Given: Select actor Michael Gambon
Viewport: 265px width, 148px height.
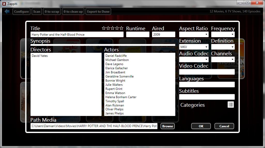Looking at the screenshot, I should pos(117,60).
